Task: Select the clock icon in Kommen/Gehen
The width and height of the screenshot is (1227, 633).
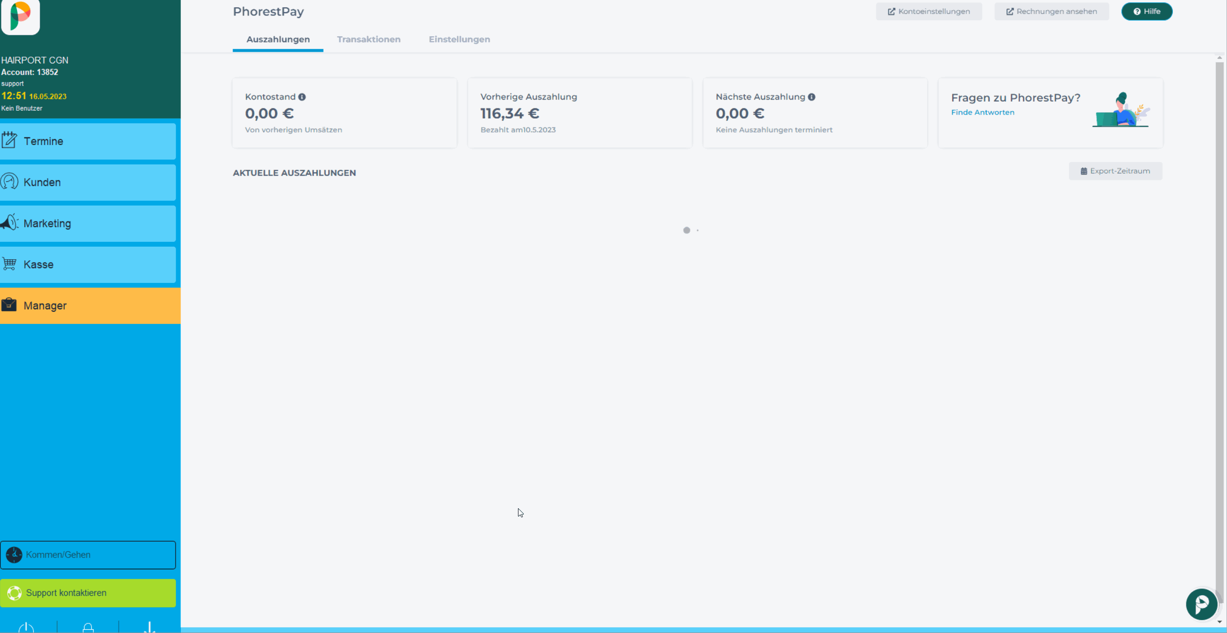Action: point(14,555)
